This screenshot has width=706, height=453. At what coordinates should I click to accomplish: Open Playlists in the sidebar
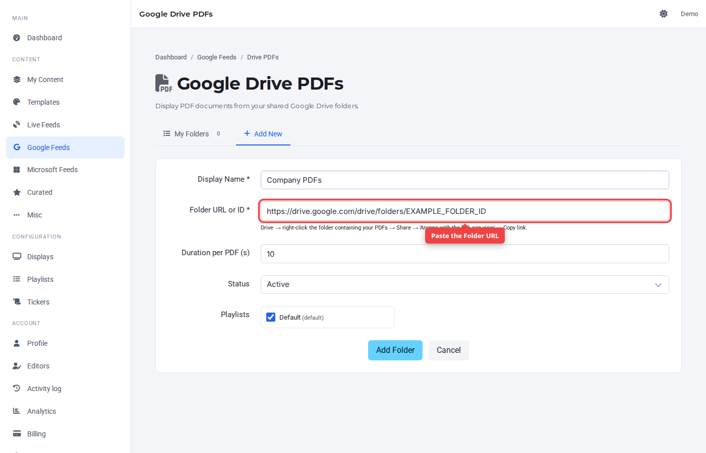pos(65,279)
